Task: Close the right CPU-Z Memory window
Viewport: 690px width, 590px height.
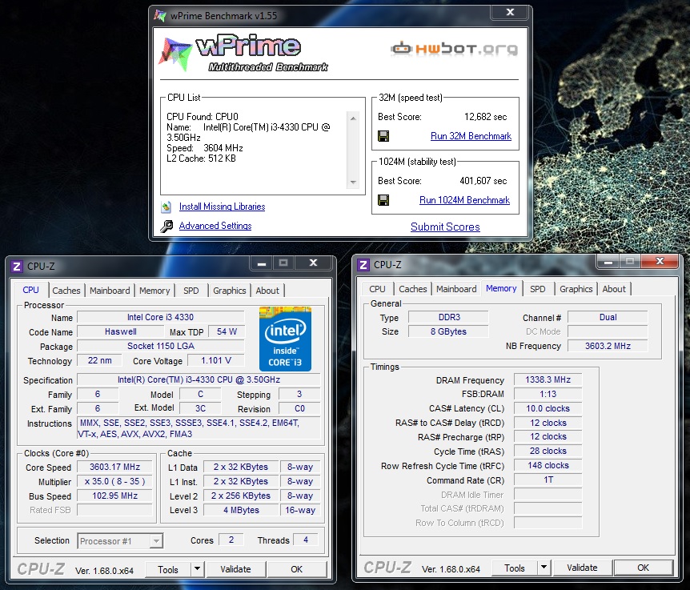Action: point(660,261)
